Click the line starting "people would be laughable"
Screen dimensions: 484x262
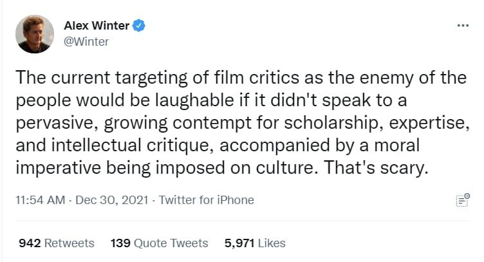212,100
